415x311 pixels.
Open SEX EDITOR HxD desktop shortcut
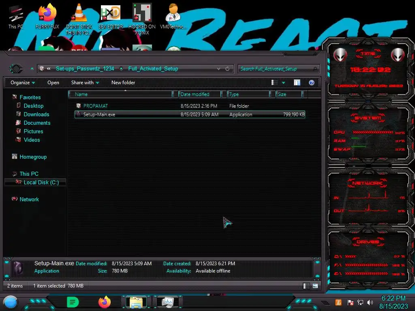[x=111, y=16]
